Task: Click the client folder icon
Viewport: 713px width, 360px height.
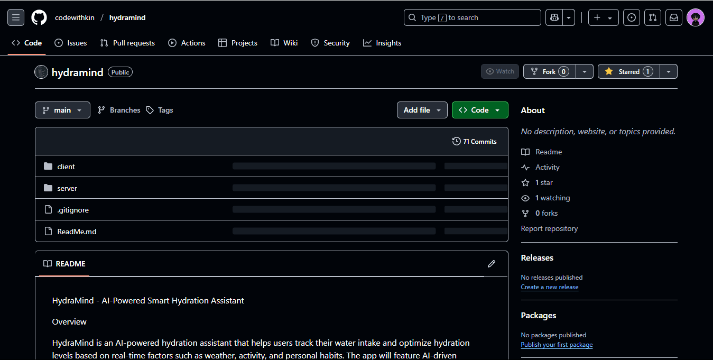Action: (x=48, y=166)
